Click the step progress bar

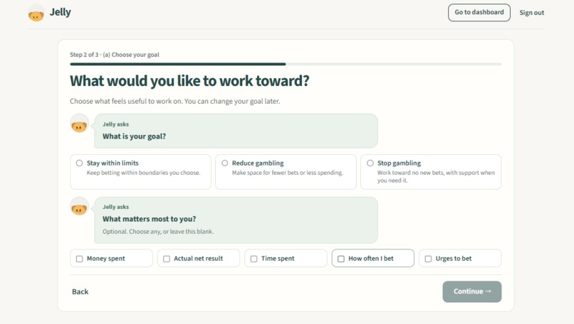coord(286,64)
